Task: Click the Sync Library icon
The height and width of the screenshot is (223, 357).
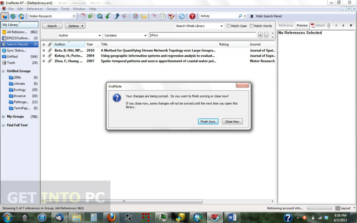Action: click(182, 16)
